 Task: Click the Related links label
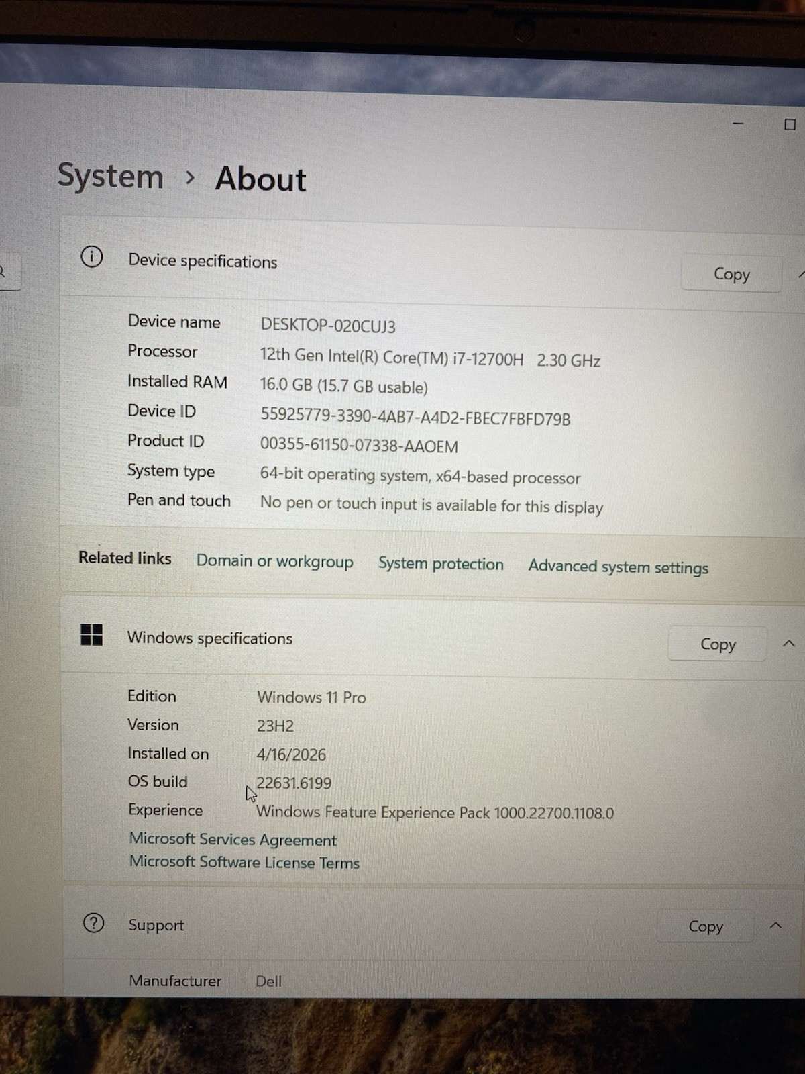point(125,558)
